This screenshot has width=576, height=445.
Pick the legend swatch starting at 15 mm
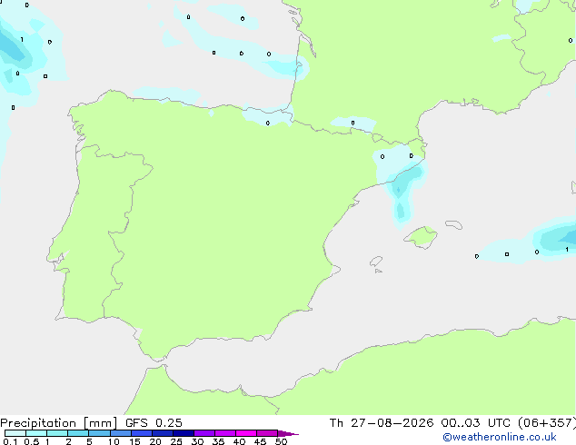point(142,433)
